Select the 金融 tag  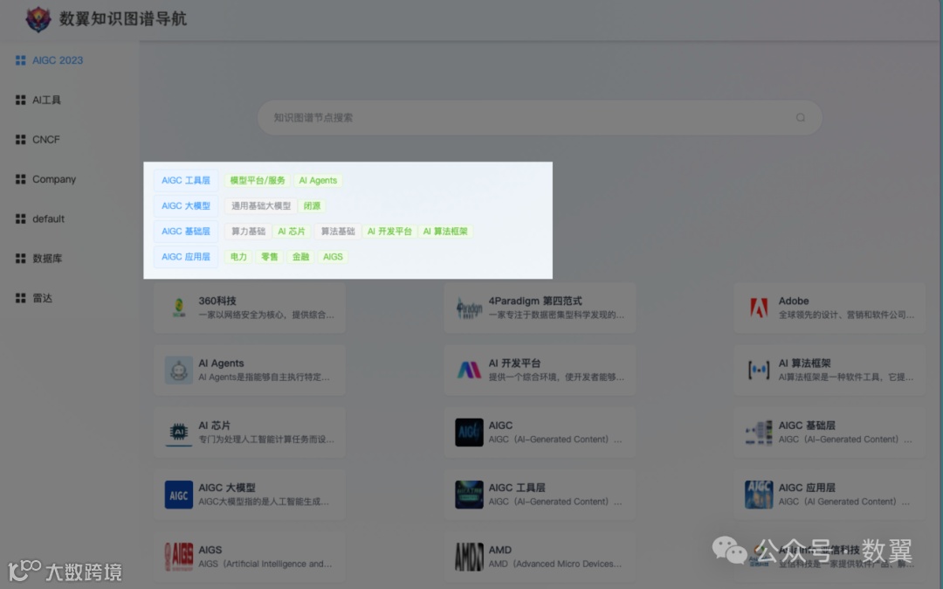click(300, 257)
